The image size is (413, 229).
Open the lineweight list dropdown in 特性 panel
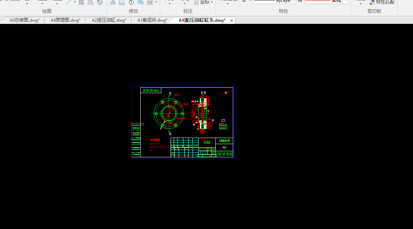click(250, 1)
